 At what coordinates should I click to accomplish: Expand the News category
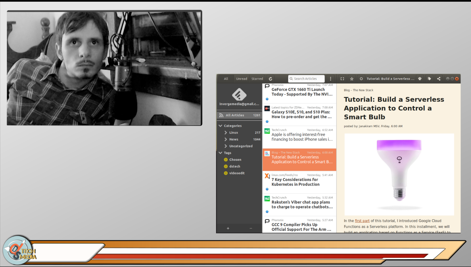226,139
